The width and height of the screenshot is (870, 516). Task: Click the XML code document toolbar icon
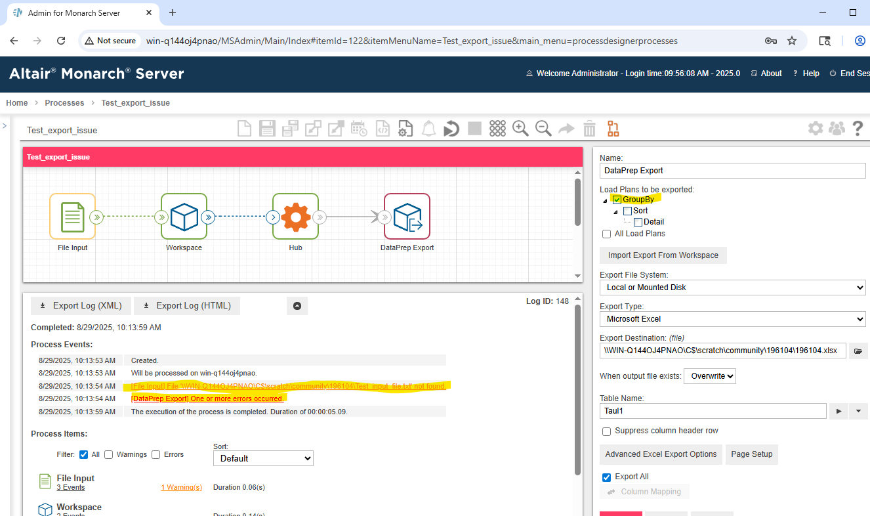coord(383,129)
